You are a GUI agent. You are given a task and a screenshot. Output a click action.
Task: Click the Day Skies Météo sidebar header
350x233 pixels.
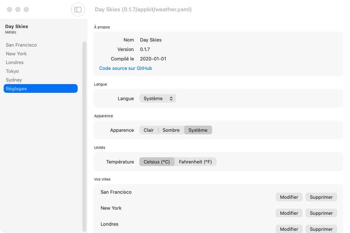coord(16,29)
